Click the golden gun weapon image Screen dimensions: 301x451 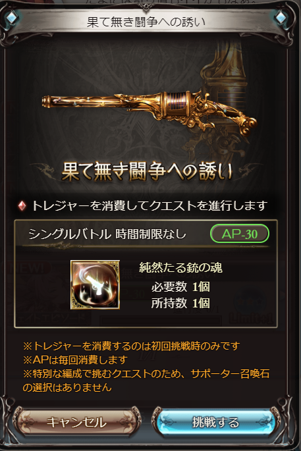(x=150, y=112)
